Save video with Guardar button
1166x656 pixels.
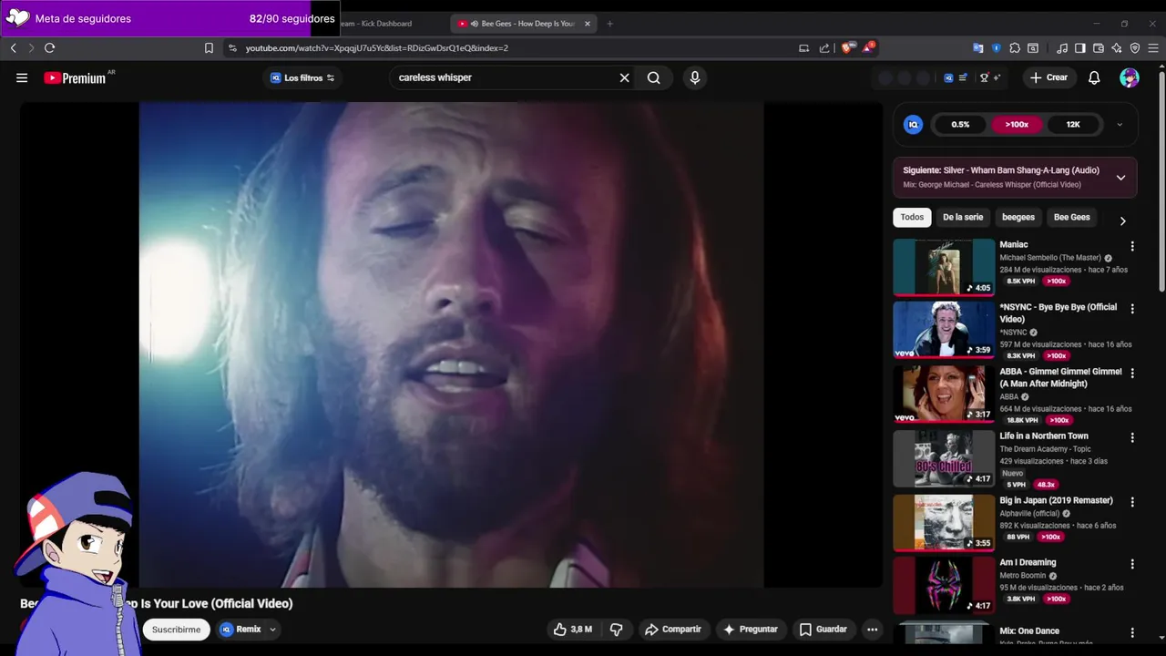tap(823, 630)
